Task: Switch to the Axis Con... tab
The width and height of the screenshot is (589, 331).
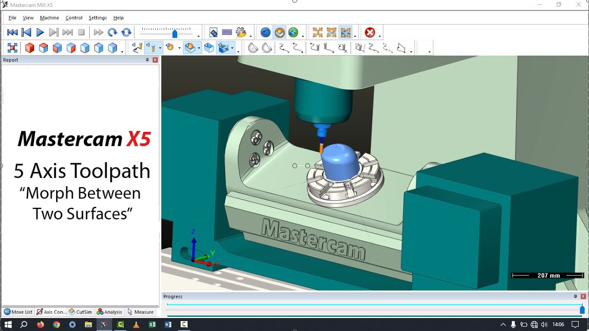Action: 51,312
